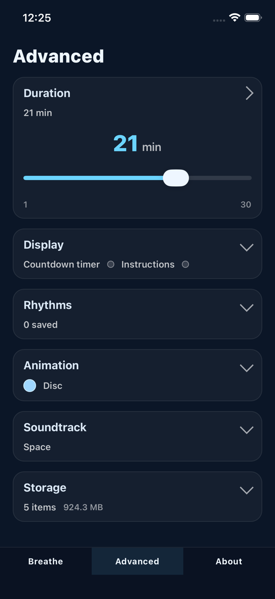Viewport: 275px width, 599px height.
Task: Expand the Rhythms section
Action: tap(246, 308)
